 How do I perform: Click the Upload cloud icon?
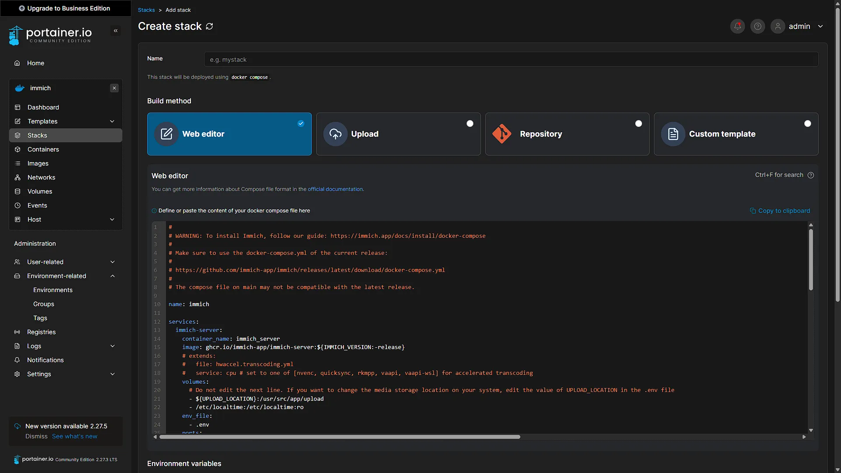pos(336,134)
